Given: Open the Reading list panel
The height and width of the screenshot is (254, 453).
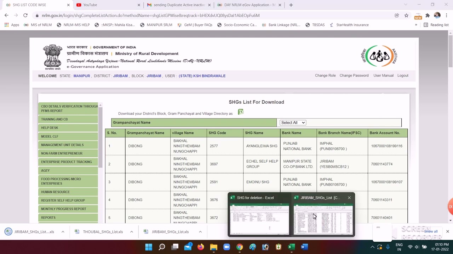Looking at the screenshot, I should (436, 25).
